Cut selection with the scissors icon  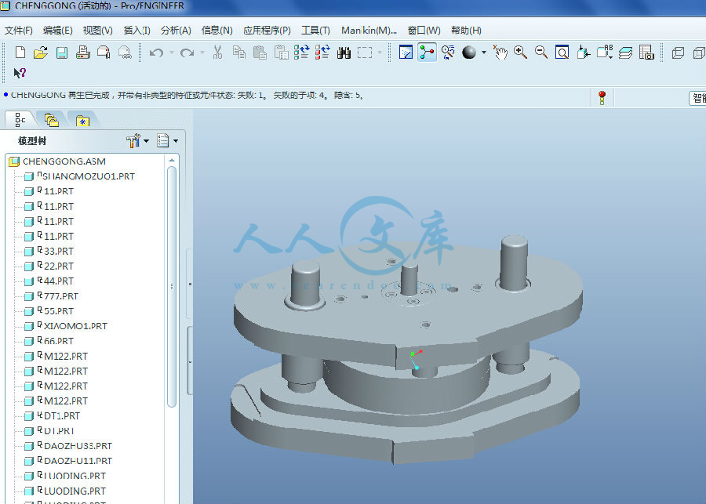[x=218, y=53]
